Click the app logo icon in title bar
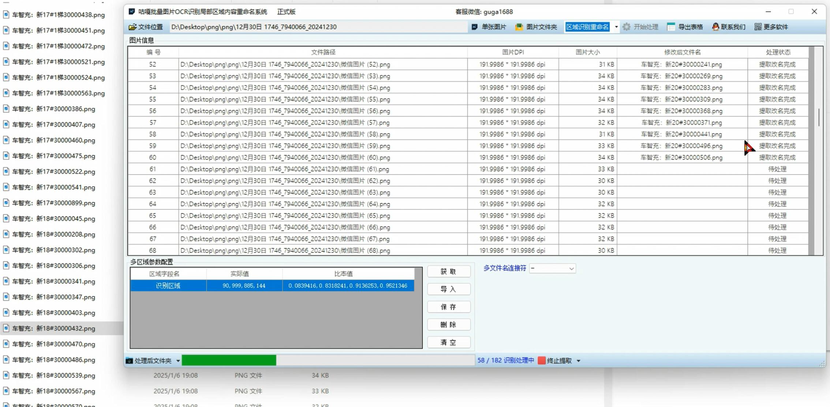The image size is (830, 407). [x=132, y=12]
